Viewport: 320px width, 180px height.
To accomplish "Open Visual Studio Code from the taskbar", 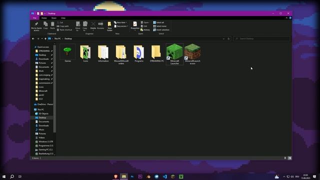I will pos(164,176).
